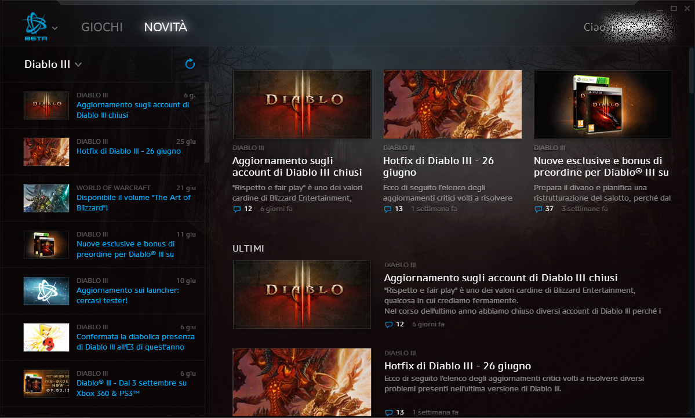Click comment bubble on featured Aggiornamento article
The width and height of the screenshot is (695, 418).
click(236, 209)
